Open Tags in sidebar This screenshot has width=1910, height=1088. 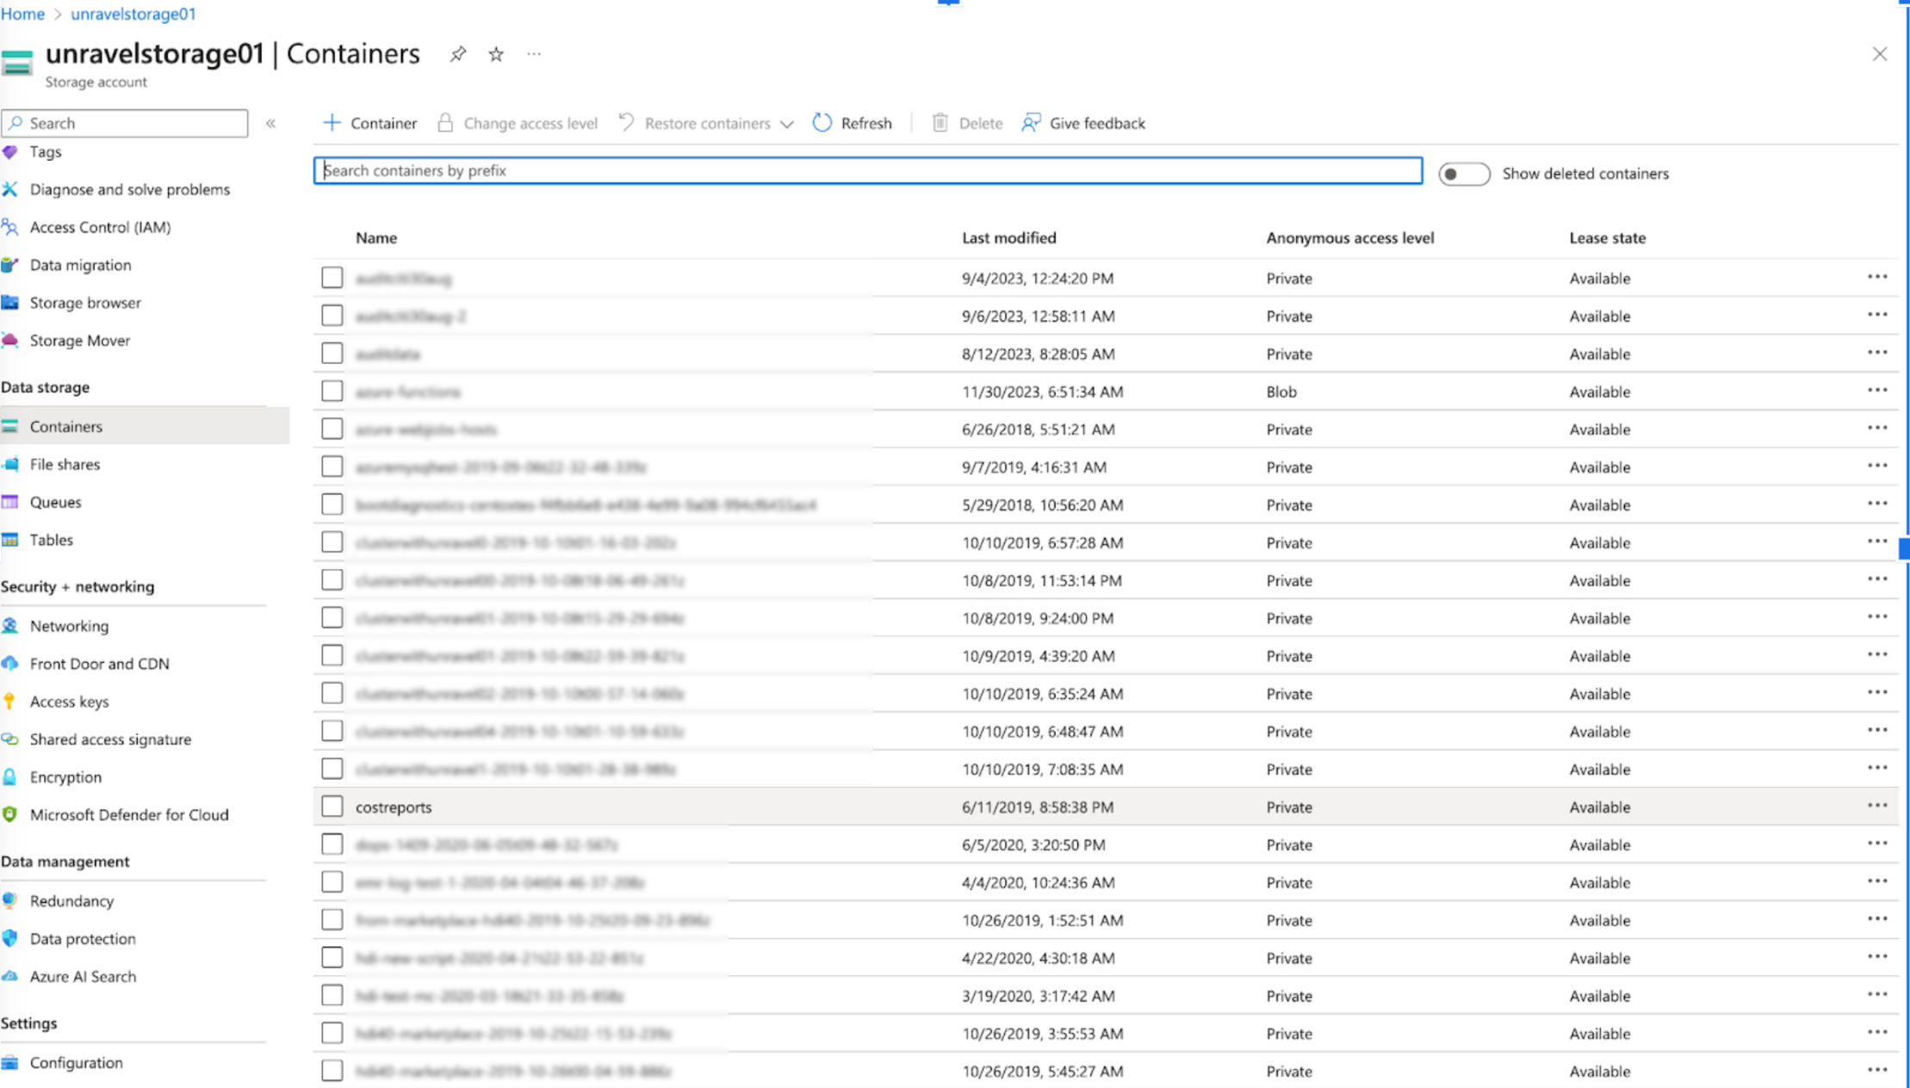tap(46, 151)
